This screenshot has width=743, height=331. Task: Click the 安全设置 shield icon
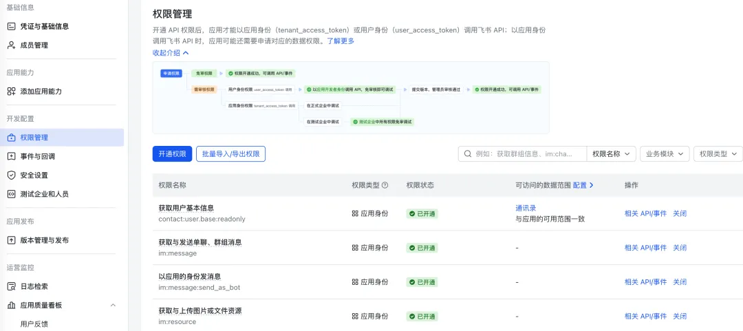pyautogui.click(x=12, y=175)
